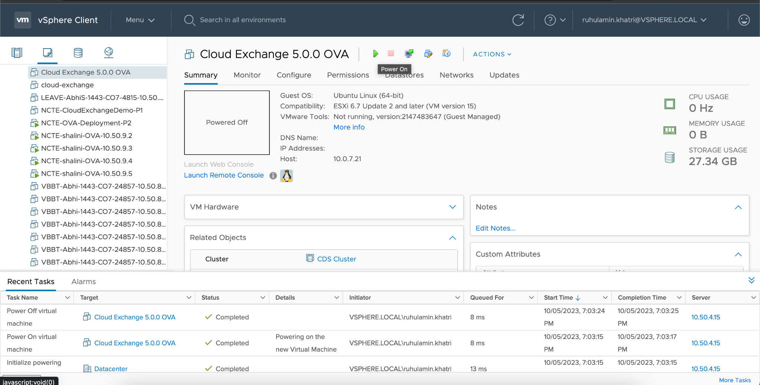Click the CDS Cluster icon
This screenshot has width=760, height=385.
310,258
